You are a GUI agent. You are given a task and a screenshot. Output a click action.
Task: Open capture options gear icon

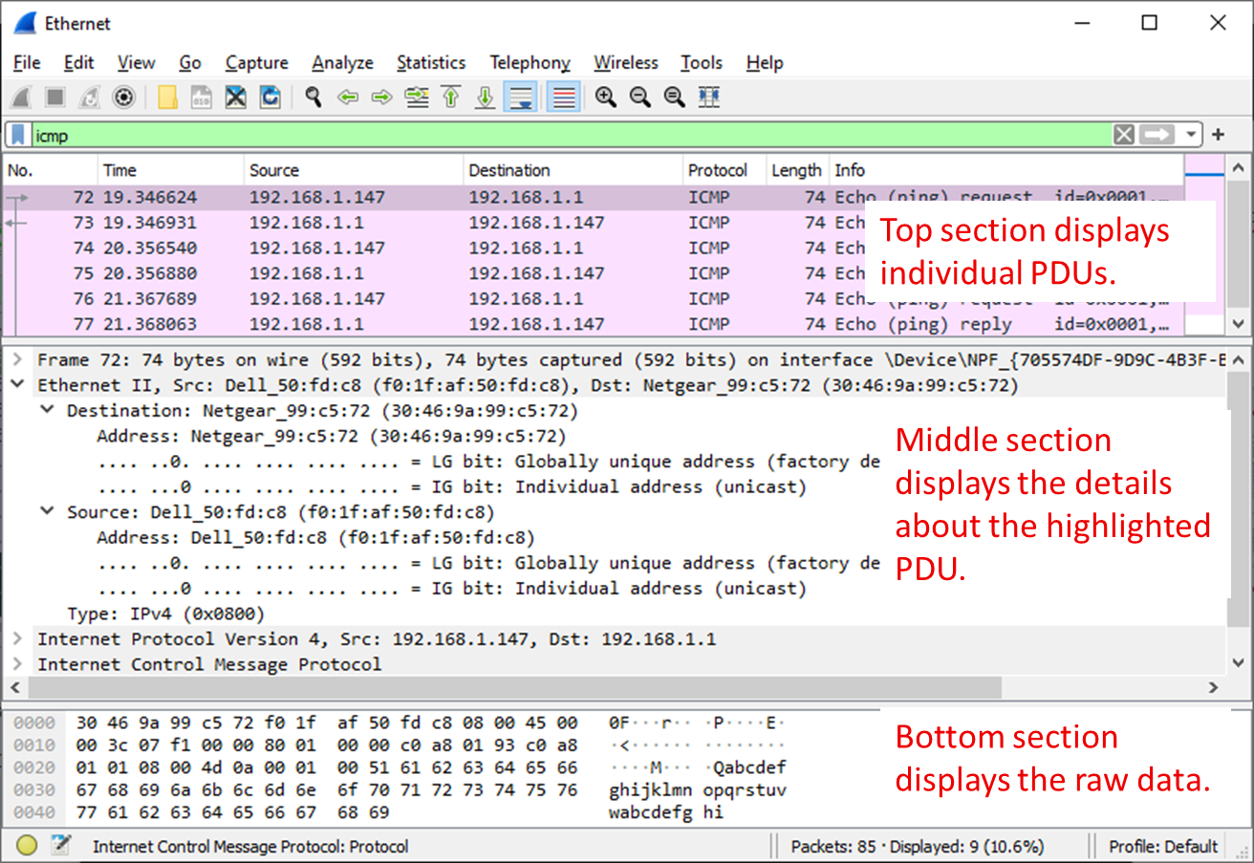pos(123,97)
